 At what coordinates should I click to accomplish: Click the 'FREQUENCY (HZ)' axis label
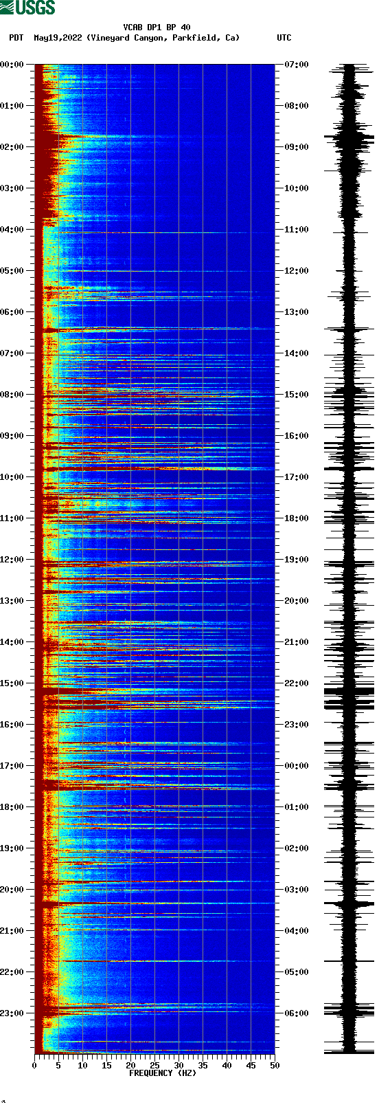(x=163, y=1073)
